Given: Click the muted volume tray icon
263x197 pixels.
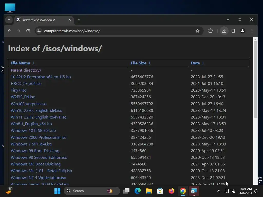Looking at the screenshot, I should [233, 191].
